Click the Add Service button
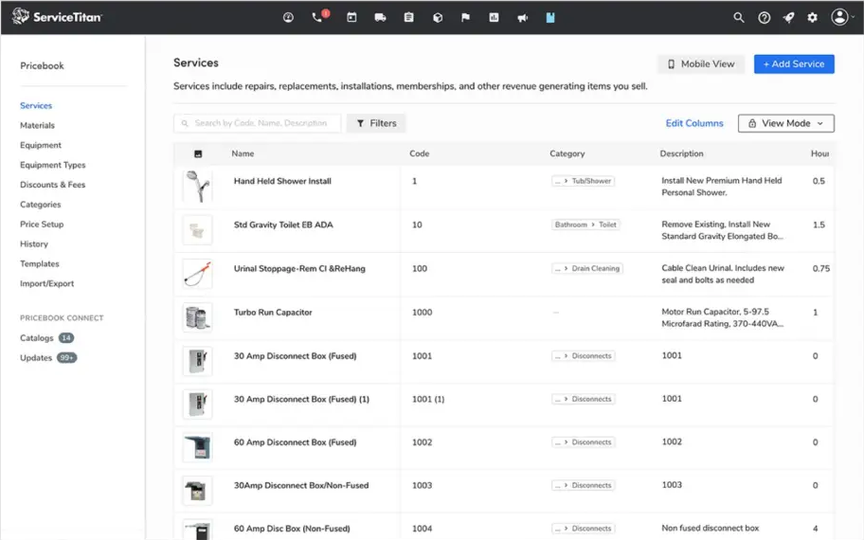The width and height of the screenshot is (864, 540). [x=794, y=63]
